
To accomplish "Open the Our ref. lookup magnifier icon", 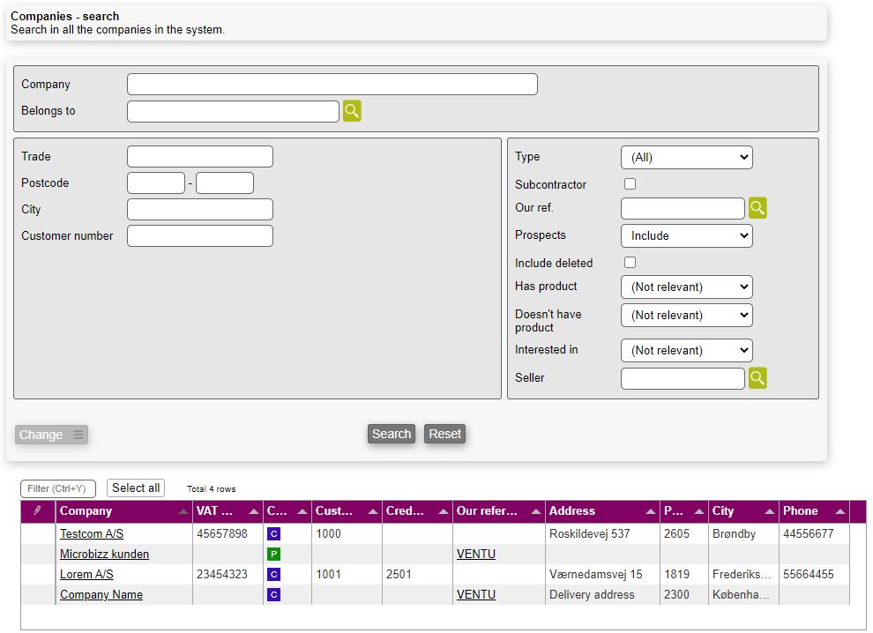I will click(757, 208).
